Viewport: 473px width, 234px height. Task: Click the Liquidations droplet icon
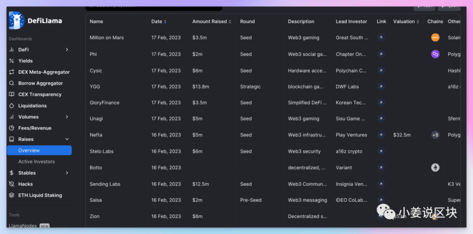click(11, 106)
